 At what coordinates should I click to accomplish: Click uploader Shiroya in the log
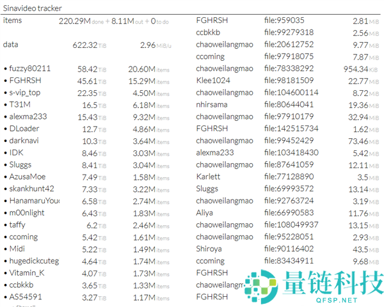click(209, 249)
